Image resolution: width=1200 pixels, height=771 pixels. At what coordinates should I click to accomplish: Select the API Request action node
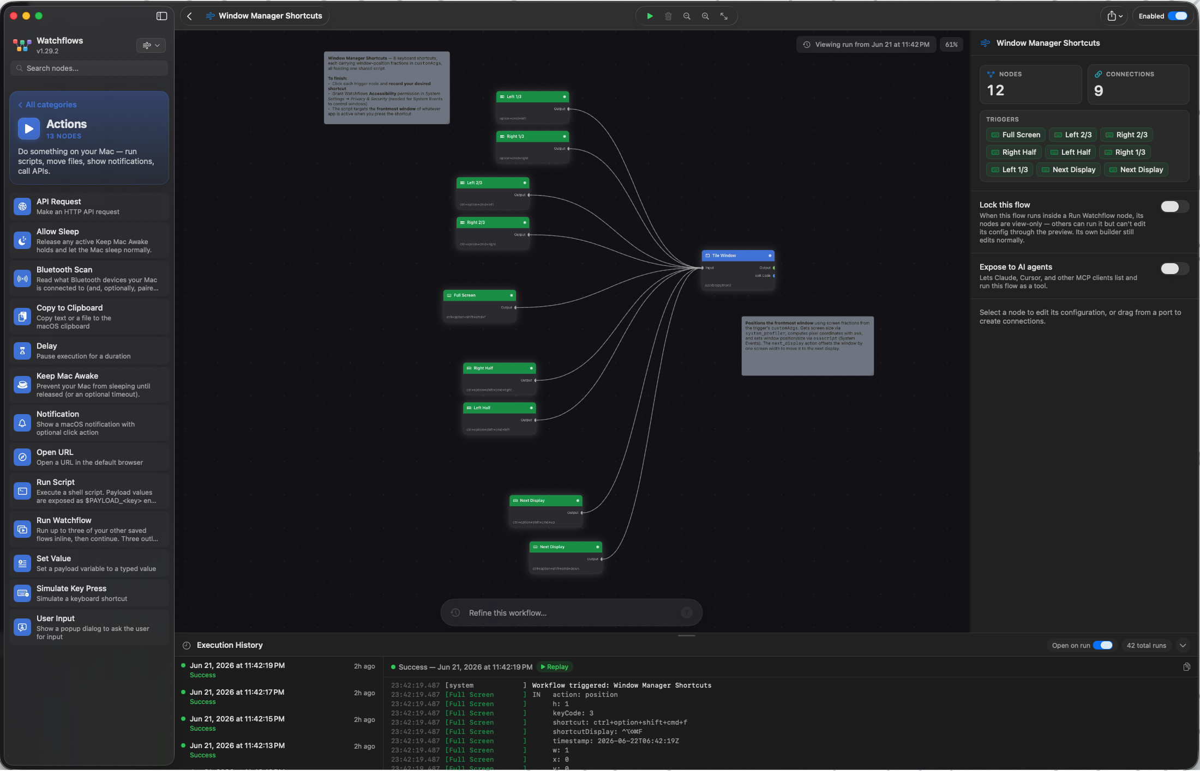89,207
